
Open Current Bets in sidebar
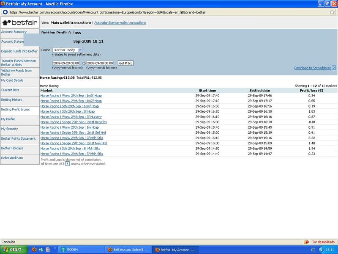click(10, 90)
